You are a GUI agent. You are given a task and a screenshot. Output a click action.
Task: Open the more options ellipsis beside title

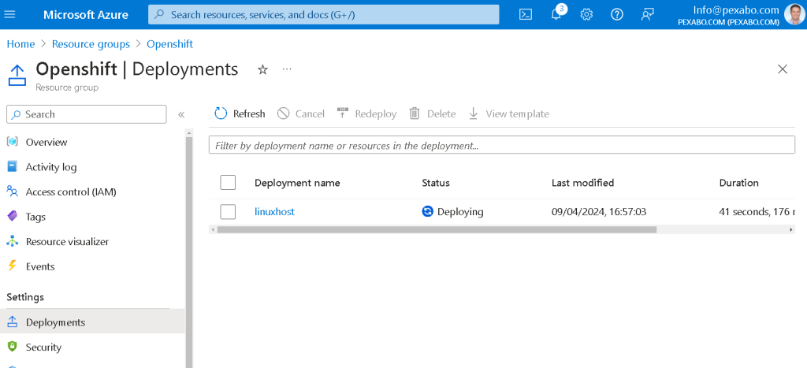click(287, 69)
